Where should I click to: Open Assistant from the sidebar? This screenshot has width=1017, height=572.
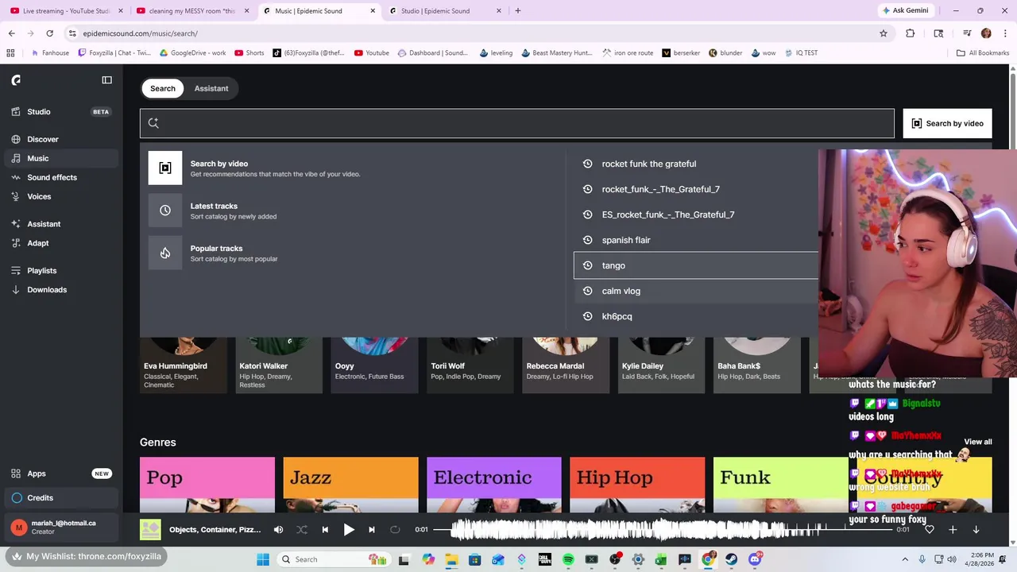click(61, 224)
